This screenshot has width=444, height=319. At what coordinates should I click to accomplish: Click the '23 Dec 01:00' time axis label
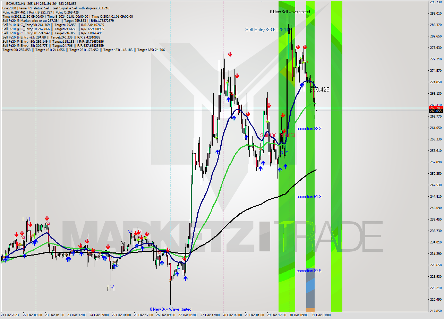coord(54,315)
